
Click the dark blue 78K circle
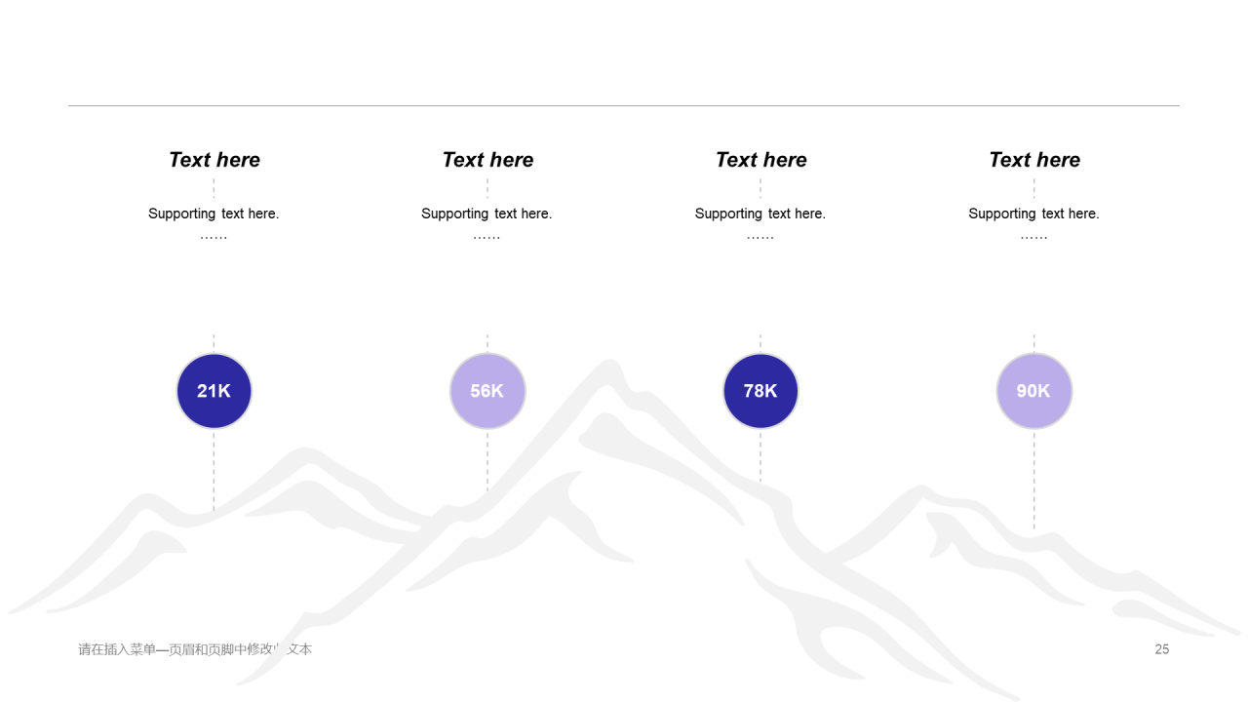(x=760, y=391)
